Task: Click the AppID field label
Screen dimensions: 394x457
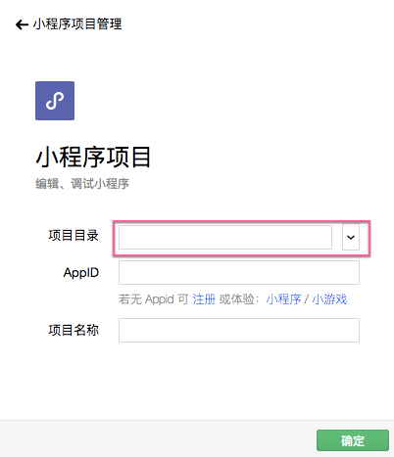Action: point(81,273)
